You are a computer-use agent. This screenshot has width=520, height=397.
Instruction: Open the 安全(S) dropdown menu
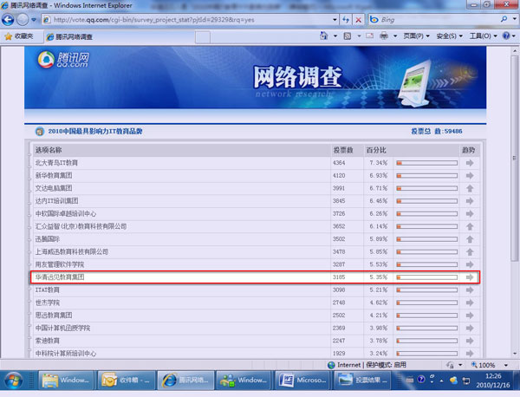click(x=450, y=36)
